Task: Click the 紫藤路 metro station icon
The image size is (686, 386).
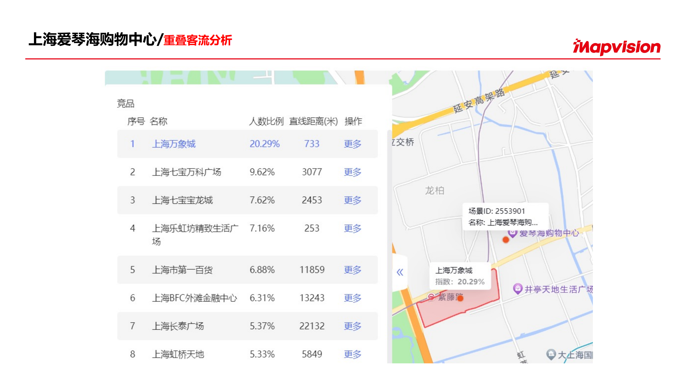Action: click(431, 297)
